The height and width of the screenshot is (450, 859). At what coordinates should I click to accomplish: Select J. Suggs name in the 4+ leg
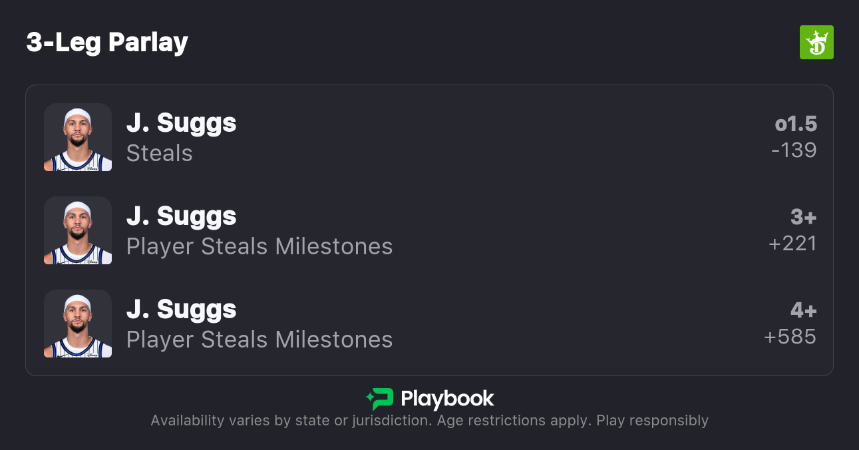(181, 310)
